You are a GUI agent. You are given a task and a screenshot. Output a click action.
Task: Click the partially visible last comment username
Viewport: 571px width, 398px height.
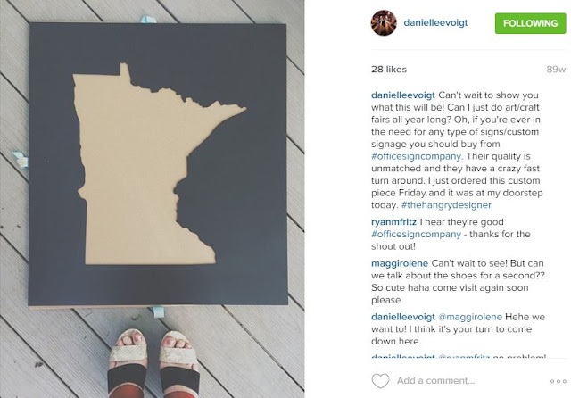(x=403, y=356)
